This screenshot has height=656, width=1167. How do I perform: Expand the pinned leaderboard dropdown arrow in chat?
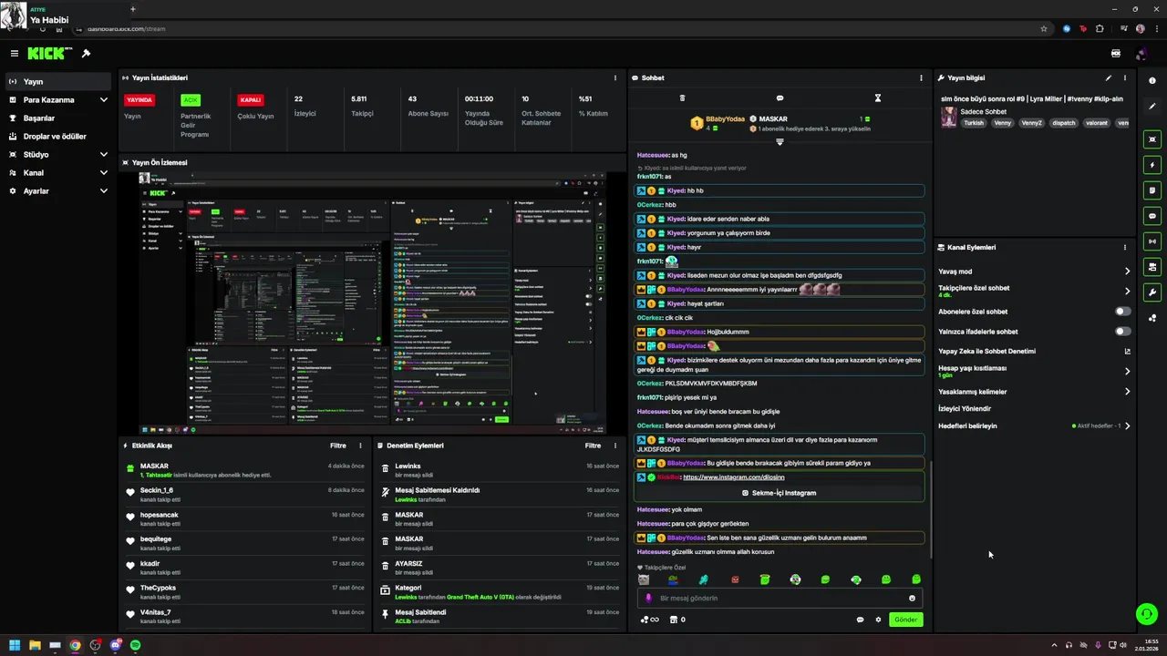point(780,142)
